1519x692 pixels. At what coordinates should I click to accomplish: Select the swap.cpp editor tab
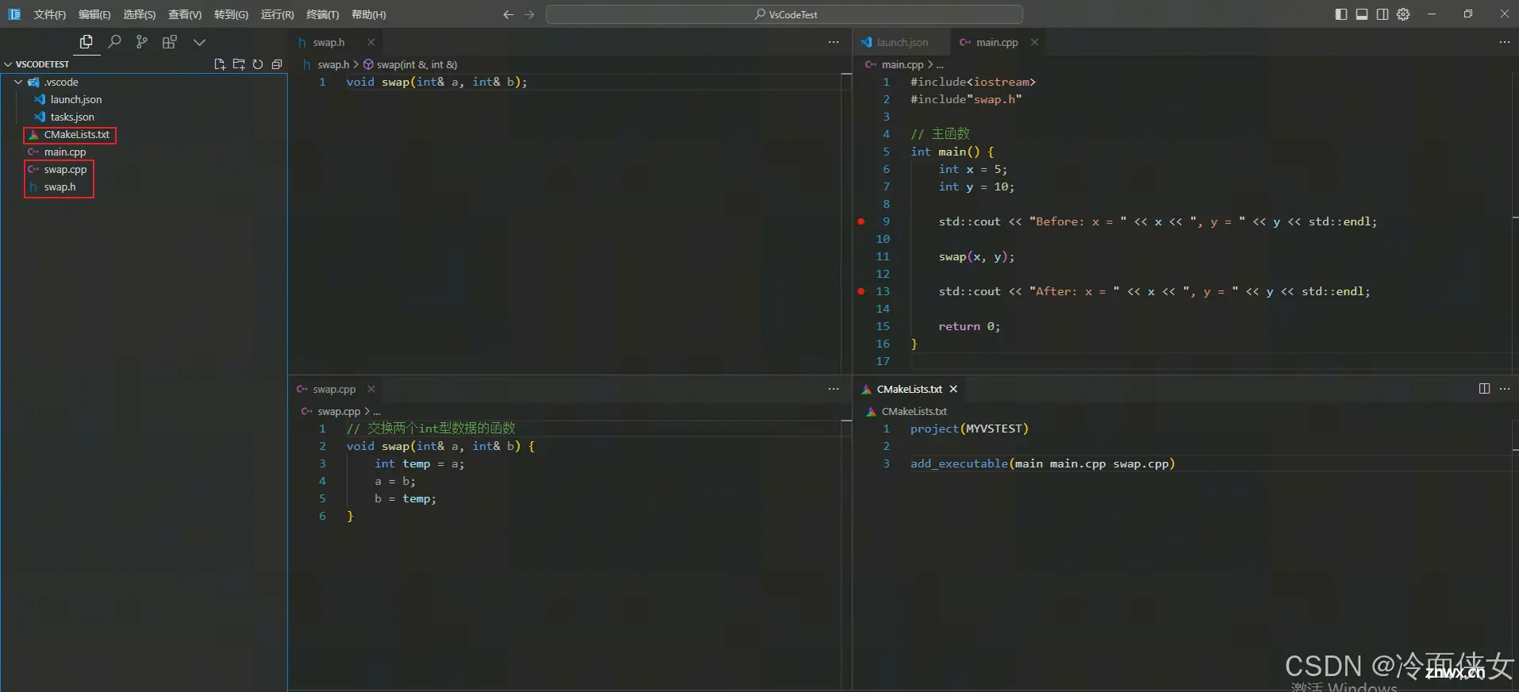tap(333, 389)
